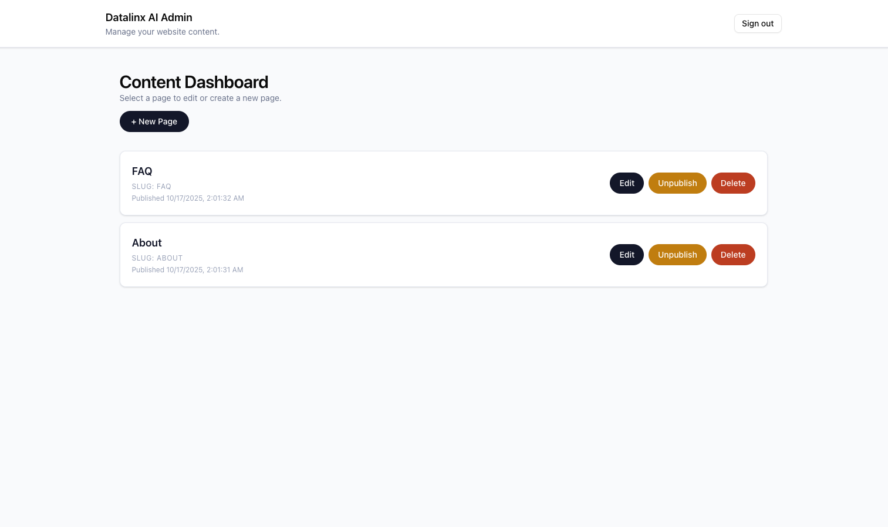The height and width of the screenshot is (527, 888).
Task: Unpublish the About page
Action: [x=677, y=255]
